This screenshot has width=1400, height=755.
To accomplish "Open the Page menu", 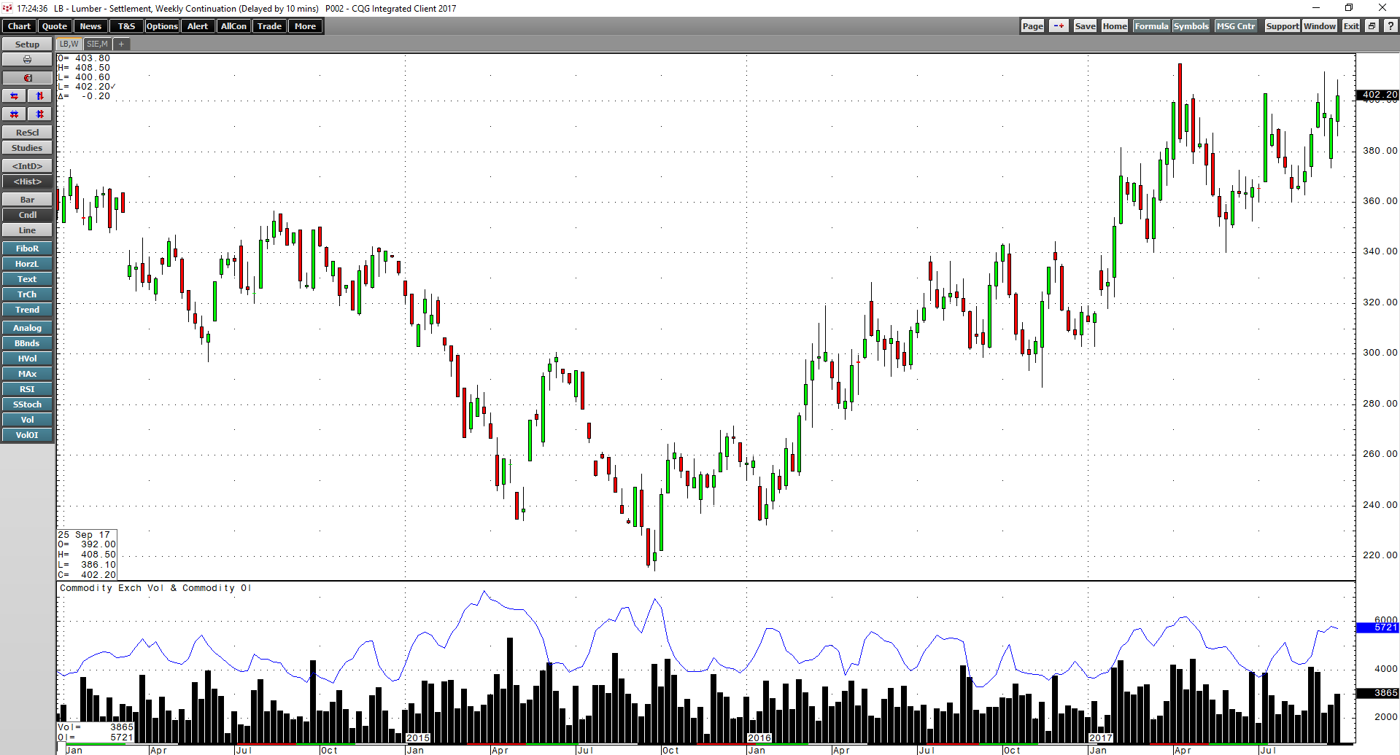I will 1032,26.
